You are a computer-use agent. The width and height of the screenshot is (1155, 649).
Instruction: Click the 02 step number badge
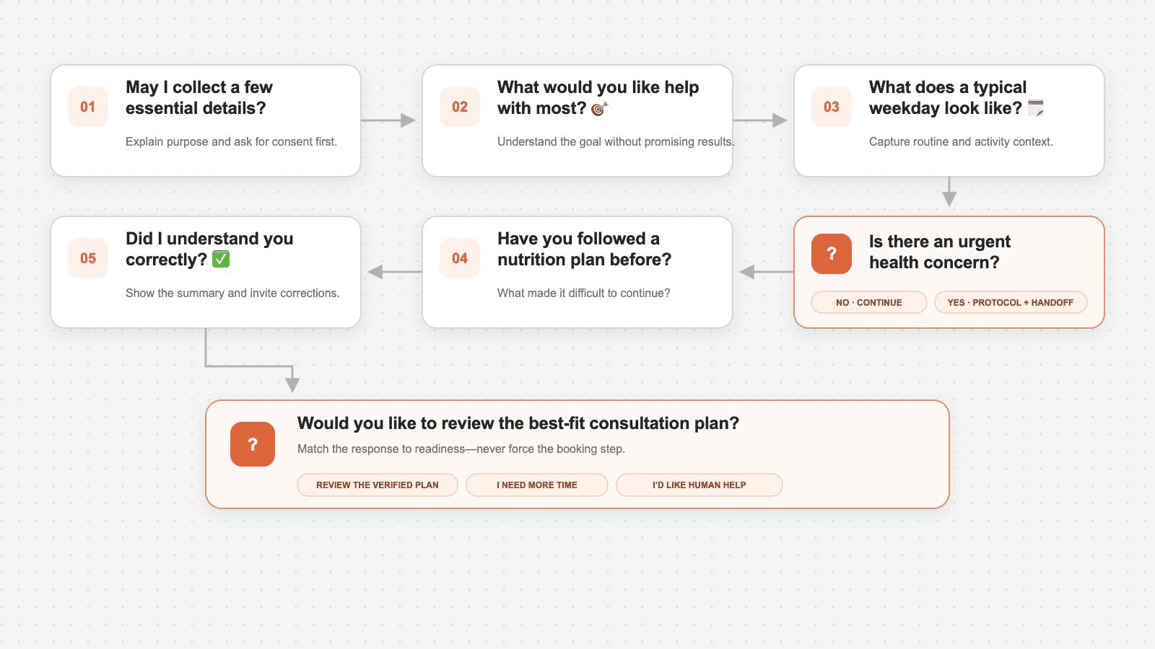point(460,107)
